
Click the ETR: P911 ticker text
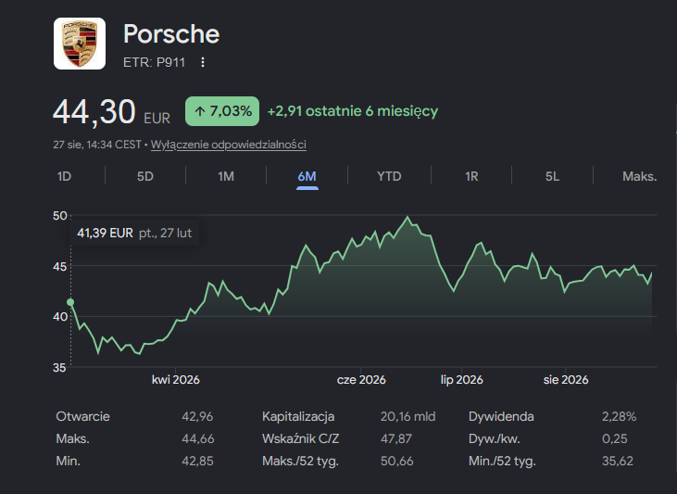(x=154, y=62)
